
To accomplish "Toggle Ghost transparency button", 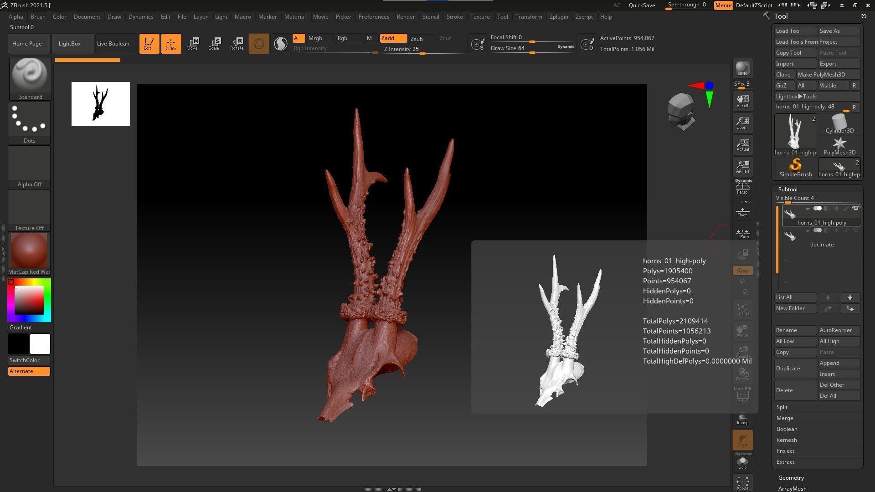I will coord(742,440).
